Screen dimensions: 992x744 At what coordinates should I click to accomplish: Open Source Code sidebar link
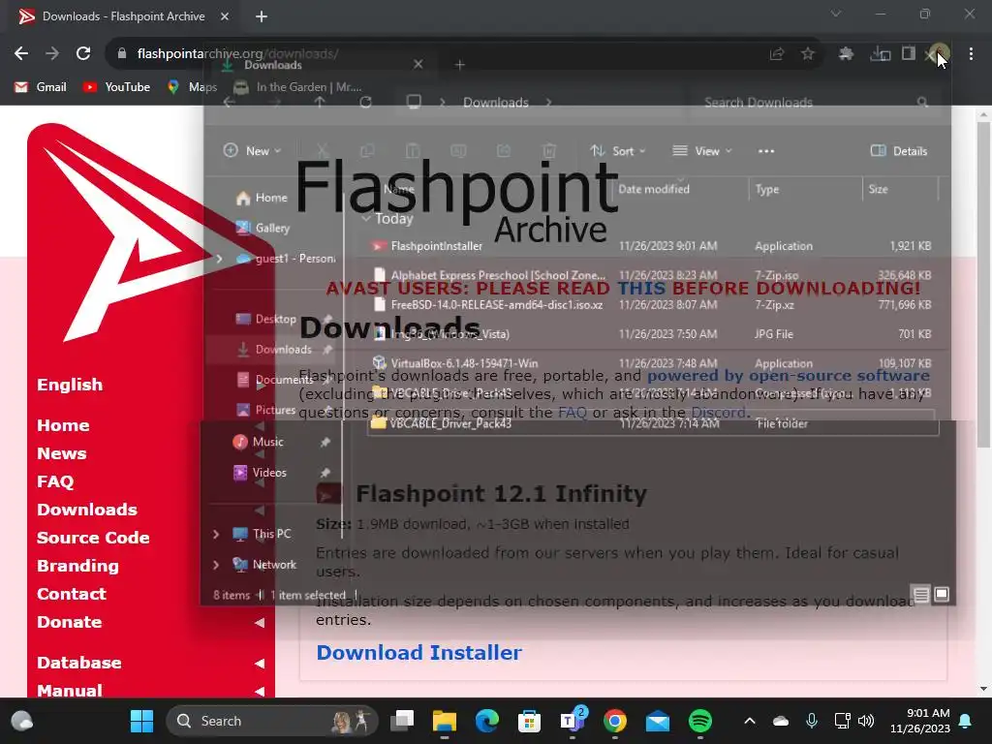pos(93,538)
